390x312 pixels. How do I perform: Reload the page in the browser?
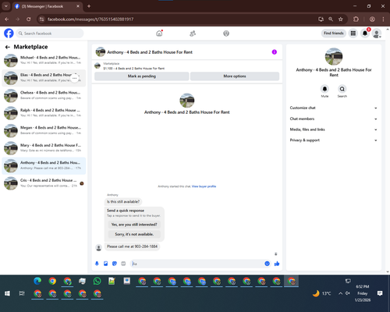[29, 19]
